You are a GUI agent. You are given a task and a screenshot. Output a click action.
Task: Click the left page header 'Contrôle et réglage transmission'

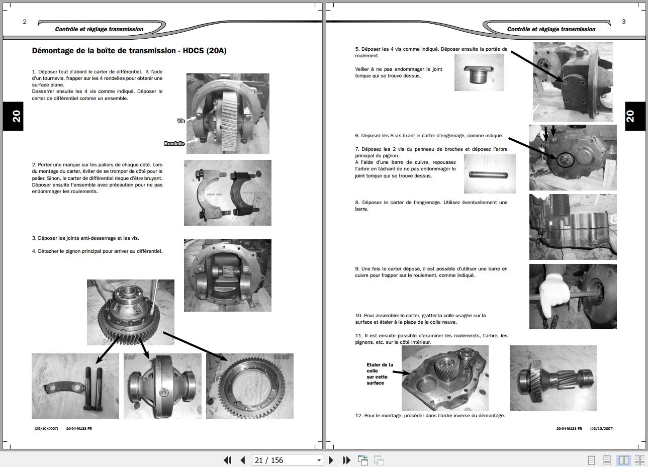point(99,29)
